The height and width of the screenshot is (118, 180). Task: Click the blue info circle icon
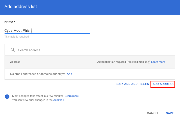tap(7, 97)
